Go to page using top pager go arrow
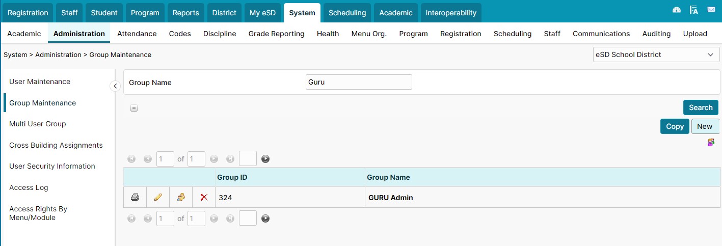The width and height of the screenshot is (722, 246). [x=265, y=159]
